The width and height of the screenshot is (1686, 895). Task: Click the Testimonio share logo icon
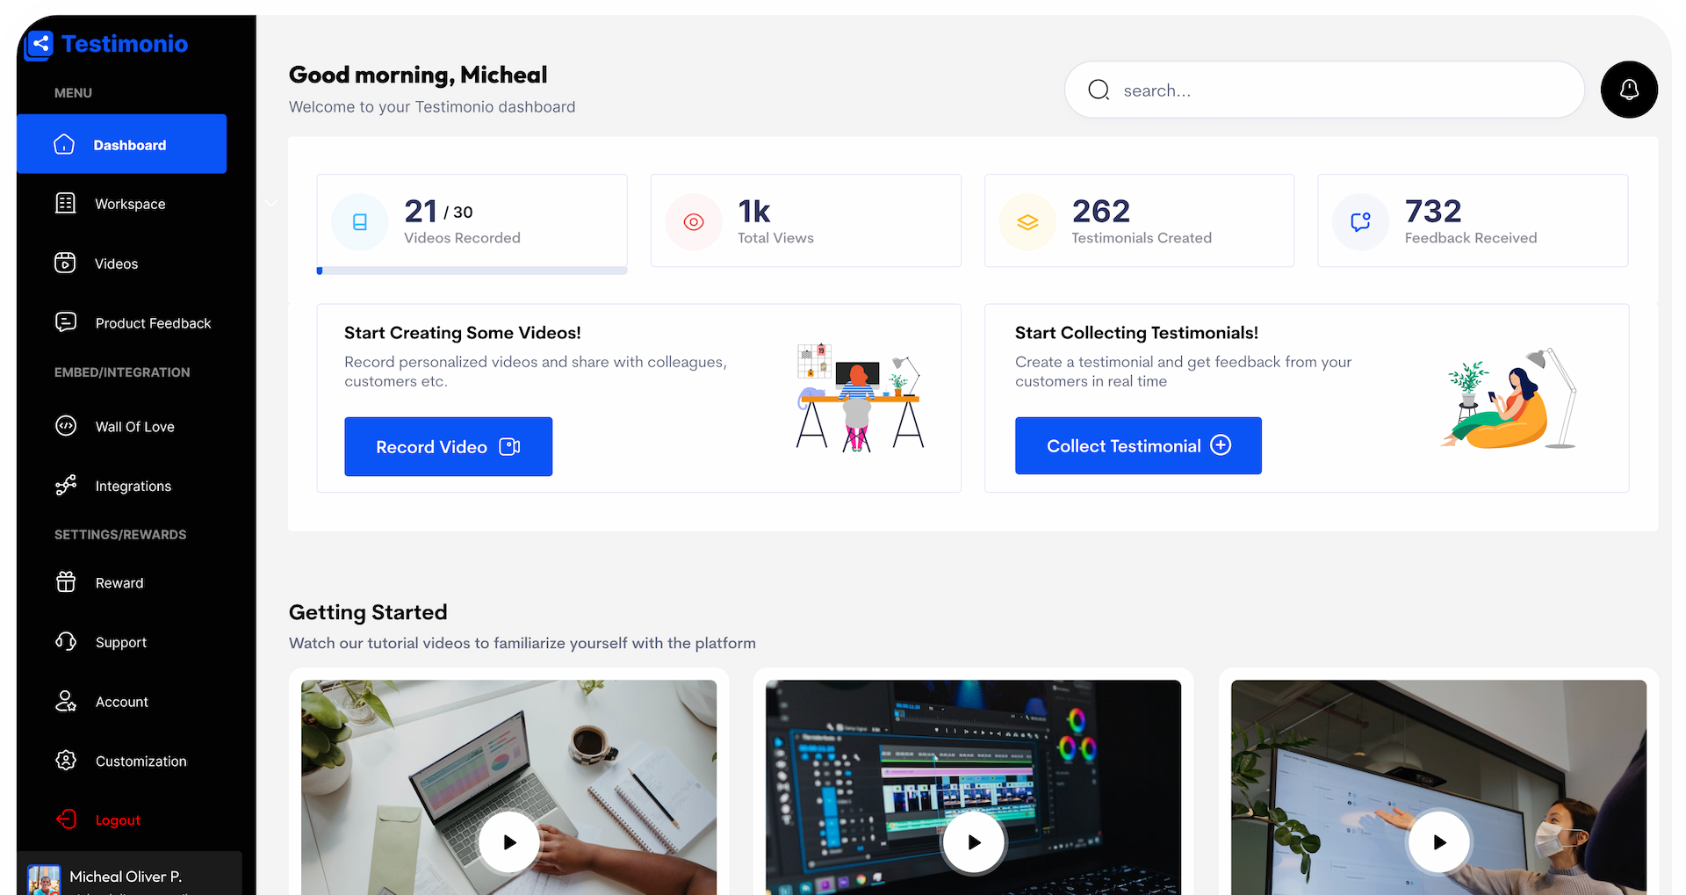tap(40, 44)
